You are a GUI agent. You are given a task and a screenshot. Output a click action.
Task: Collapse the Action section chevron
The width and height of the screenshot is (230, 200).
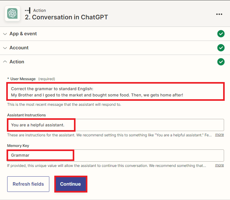tap(5, 62)
